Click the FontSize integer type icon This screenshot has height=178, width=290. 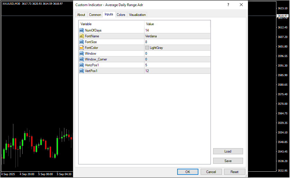click(x=81, y=42)
